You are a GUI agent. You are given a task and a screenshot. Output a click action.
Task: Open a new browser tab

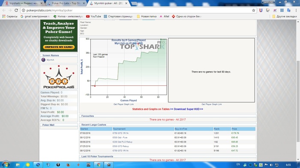point(134,3)
